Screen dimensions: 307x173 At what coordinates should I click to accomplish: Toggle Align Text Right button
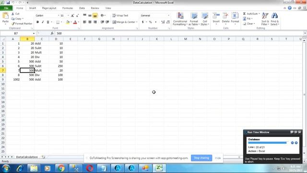[95, 22]
